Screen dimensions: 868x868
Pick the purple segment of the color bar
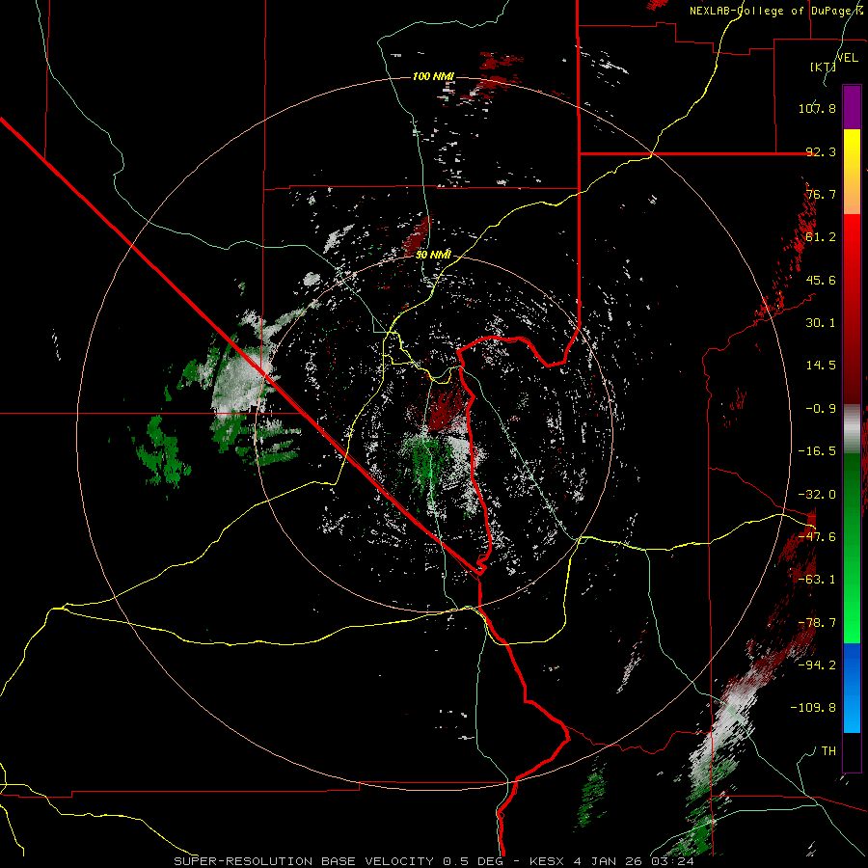pyautogui.click(x=852, y=107)
